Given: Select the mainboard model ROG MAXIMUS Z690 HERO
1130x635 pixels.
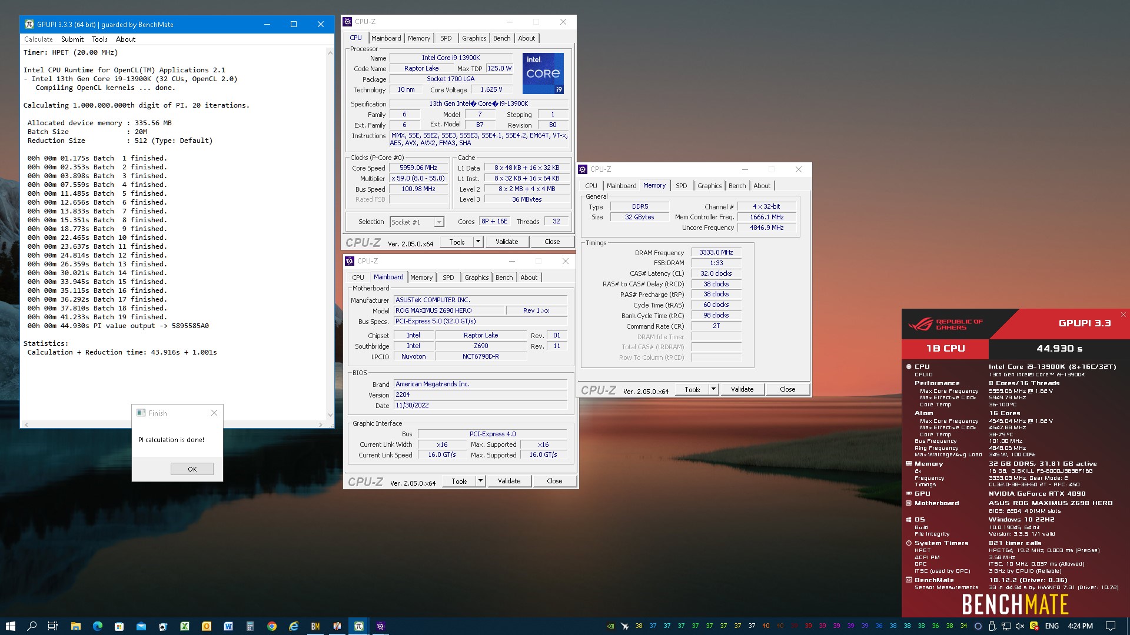Looking at the screenshot, I should tap(450, 310).
